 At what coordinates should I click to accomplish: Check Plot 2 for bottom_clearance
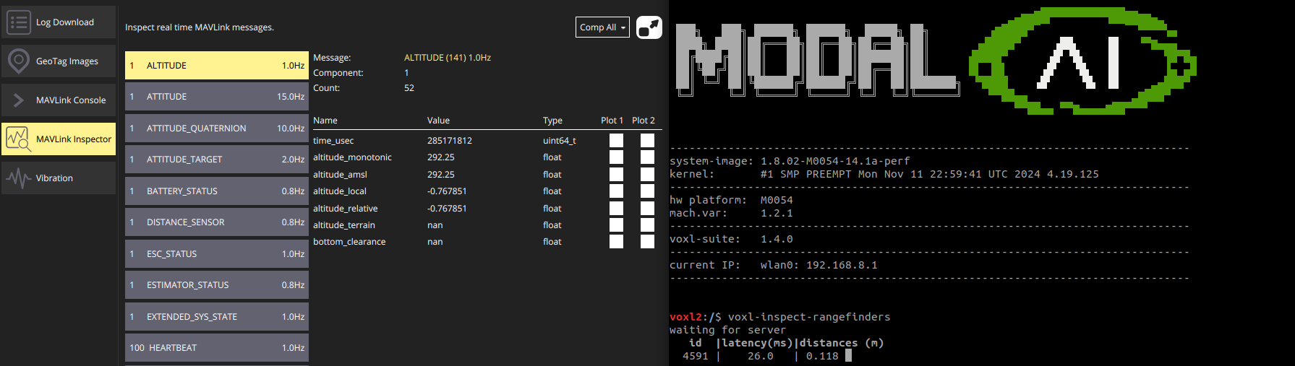(647, 241)
